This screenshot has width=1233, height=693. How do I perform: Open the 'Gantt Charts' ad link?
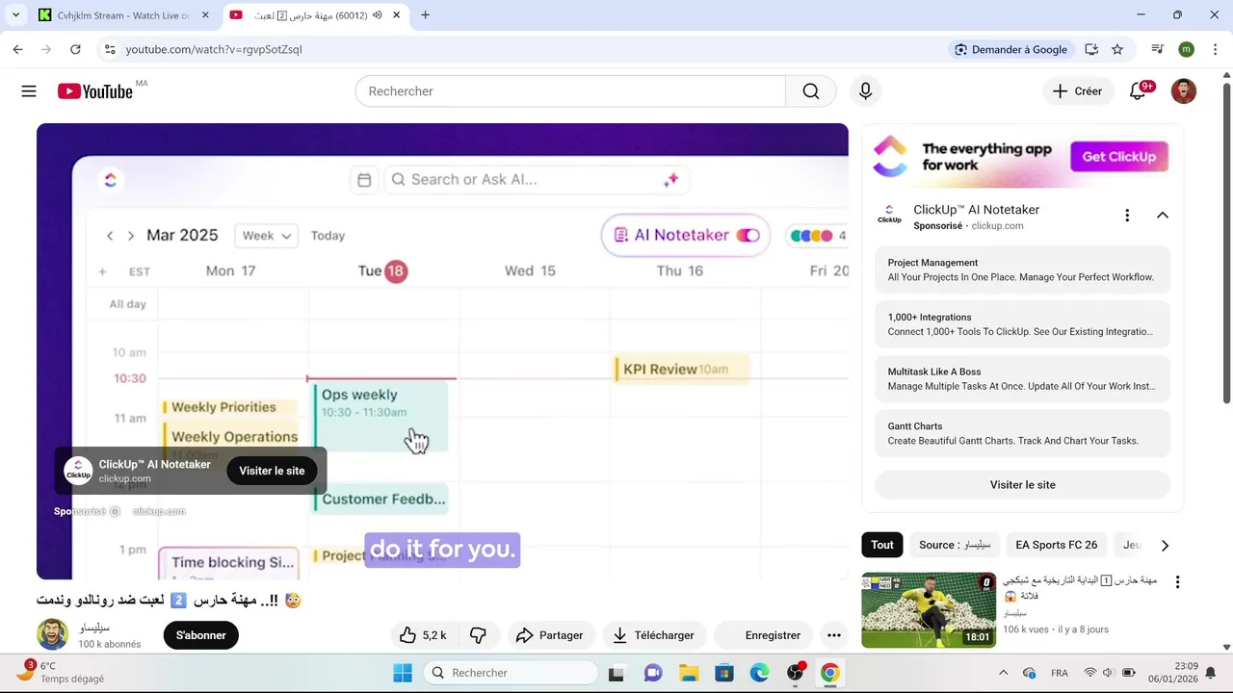pos(1022,433)
